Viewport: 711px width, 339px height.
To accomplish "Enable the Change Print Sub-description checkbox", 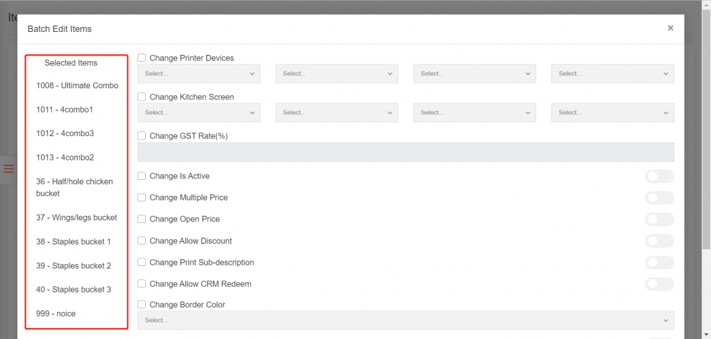I will click(142, 263).
